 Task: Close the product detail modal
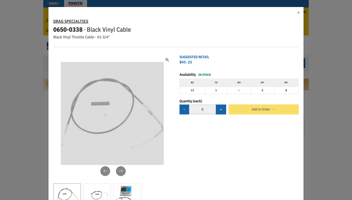pos(298,13)
